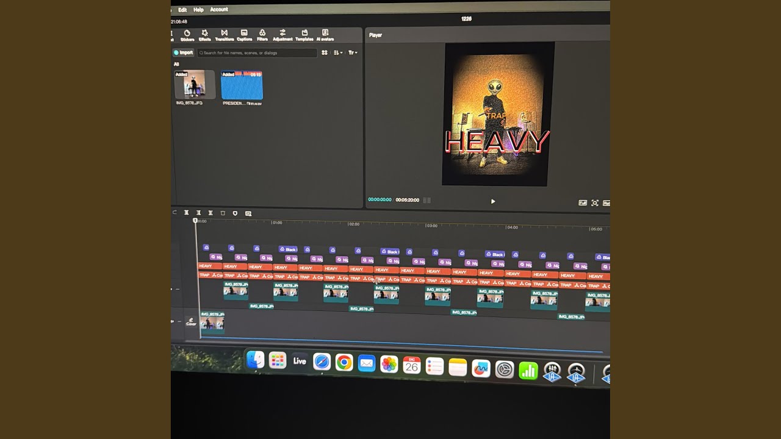Select the first HEAVY text clip
Image resolution: width=781 pixels, height=439 pixels.
pos(210,266)
